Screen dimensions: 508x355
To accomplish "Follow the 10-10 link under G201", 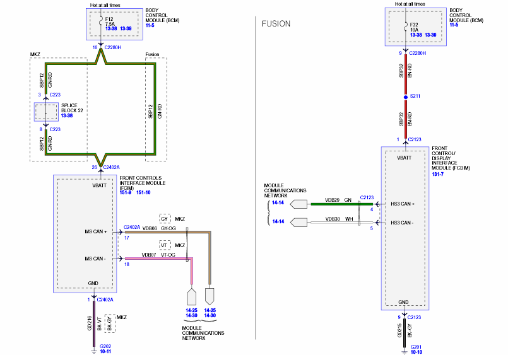I will pyautogui.click(x=416, y=352).
